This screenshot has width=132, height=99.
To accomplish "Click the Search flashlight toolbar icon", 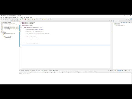I will (35, 19).
